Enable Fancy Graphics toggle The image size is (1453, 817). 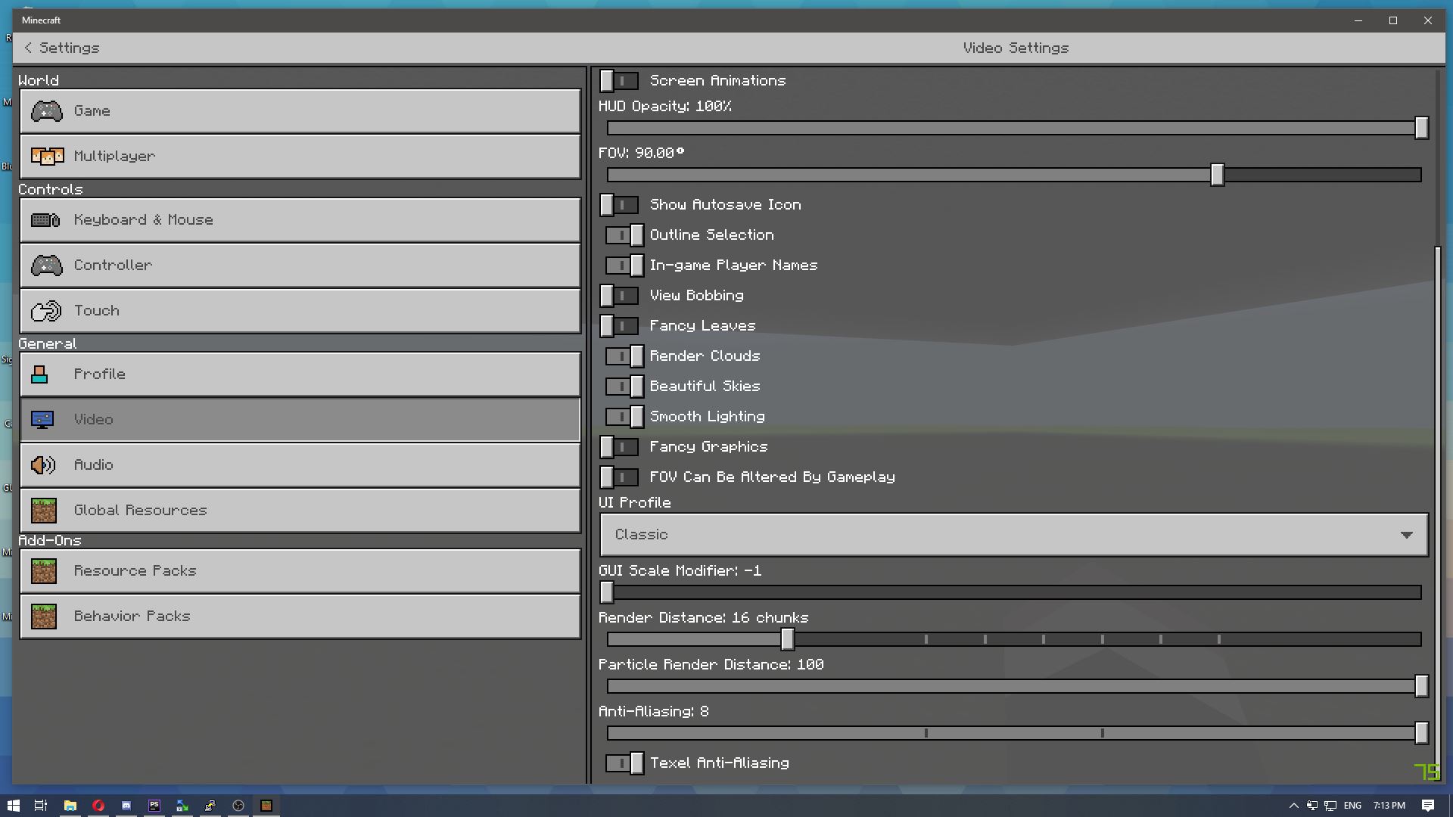coord(619,446)
